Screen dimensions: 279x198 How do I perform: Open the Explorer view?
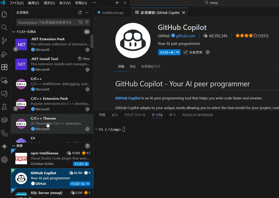[x=5, y=14]
